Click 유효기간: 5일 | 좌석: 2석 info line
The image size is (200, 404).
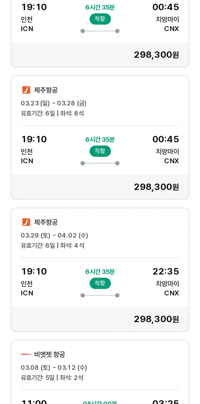52,378
